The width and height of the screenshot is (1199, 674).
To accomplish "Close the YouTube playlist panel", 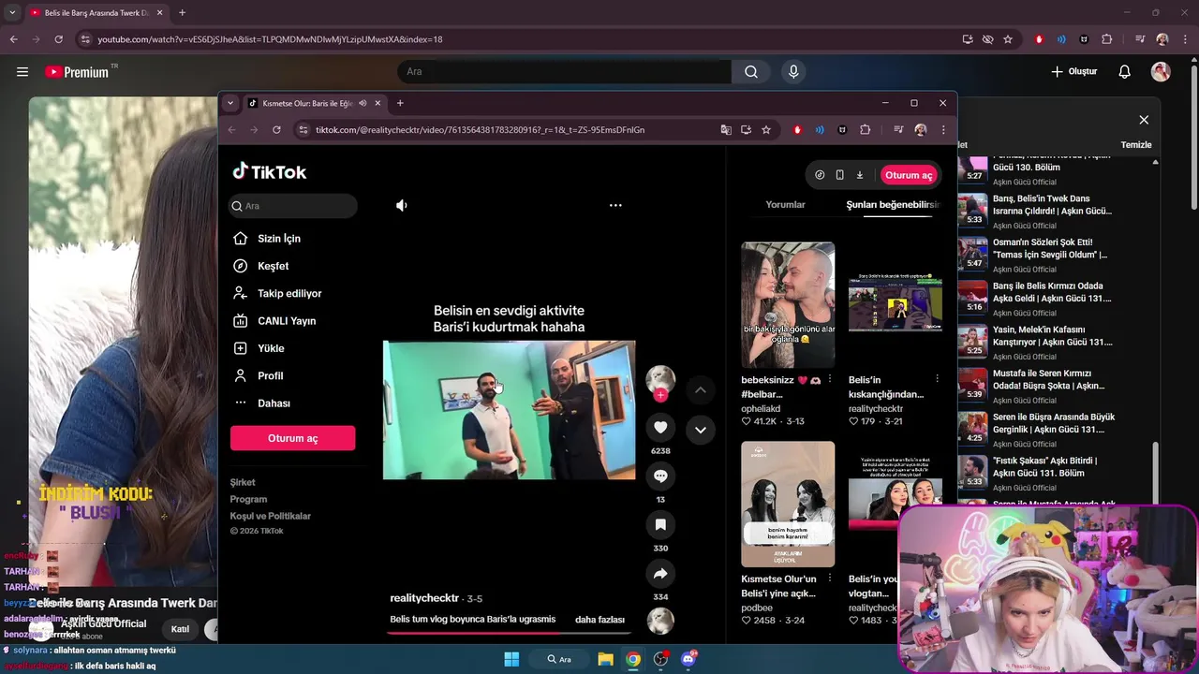I will tap(1144, 120).
